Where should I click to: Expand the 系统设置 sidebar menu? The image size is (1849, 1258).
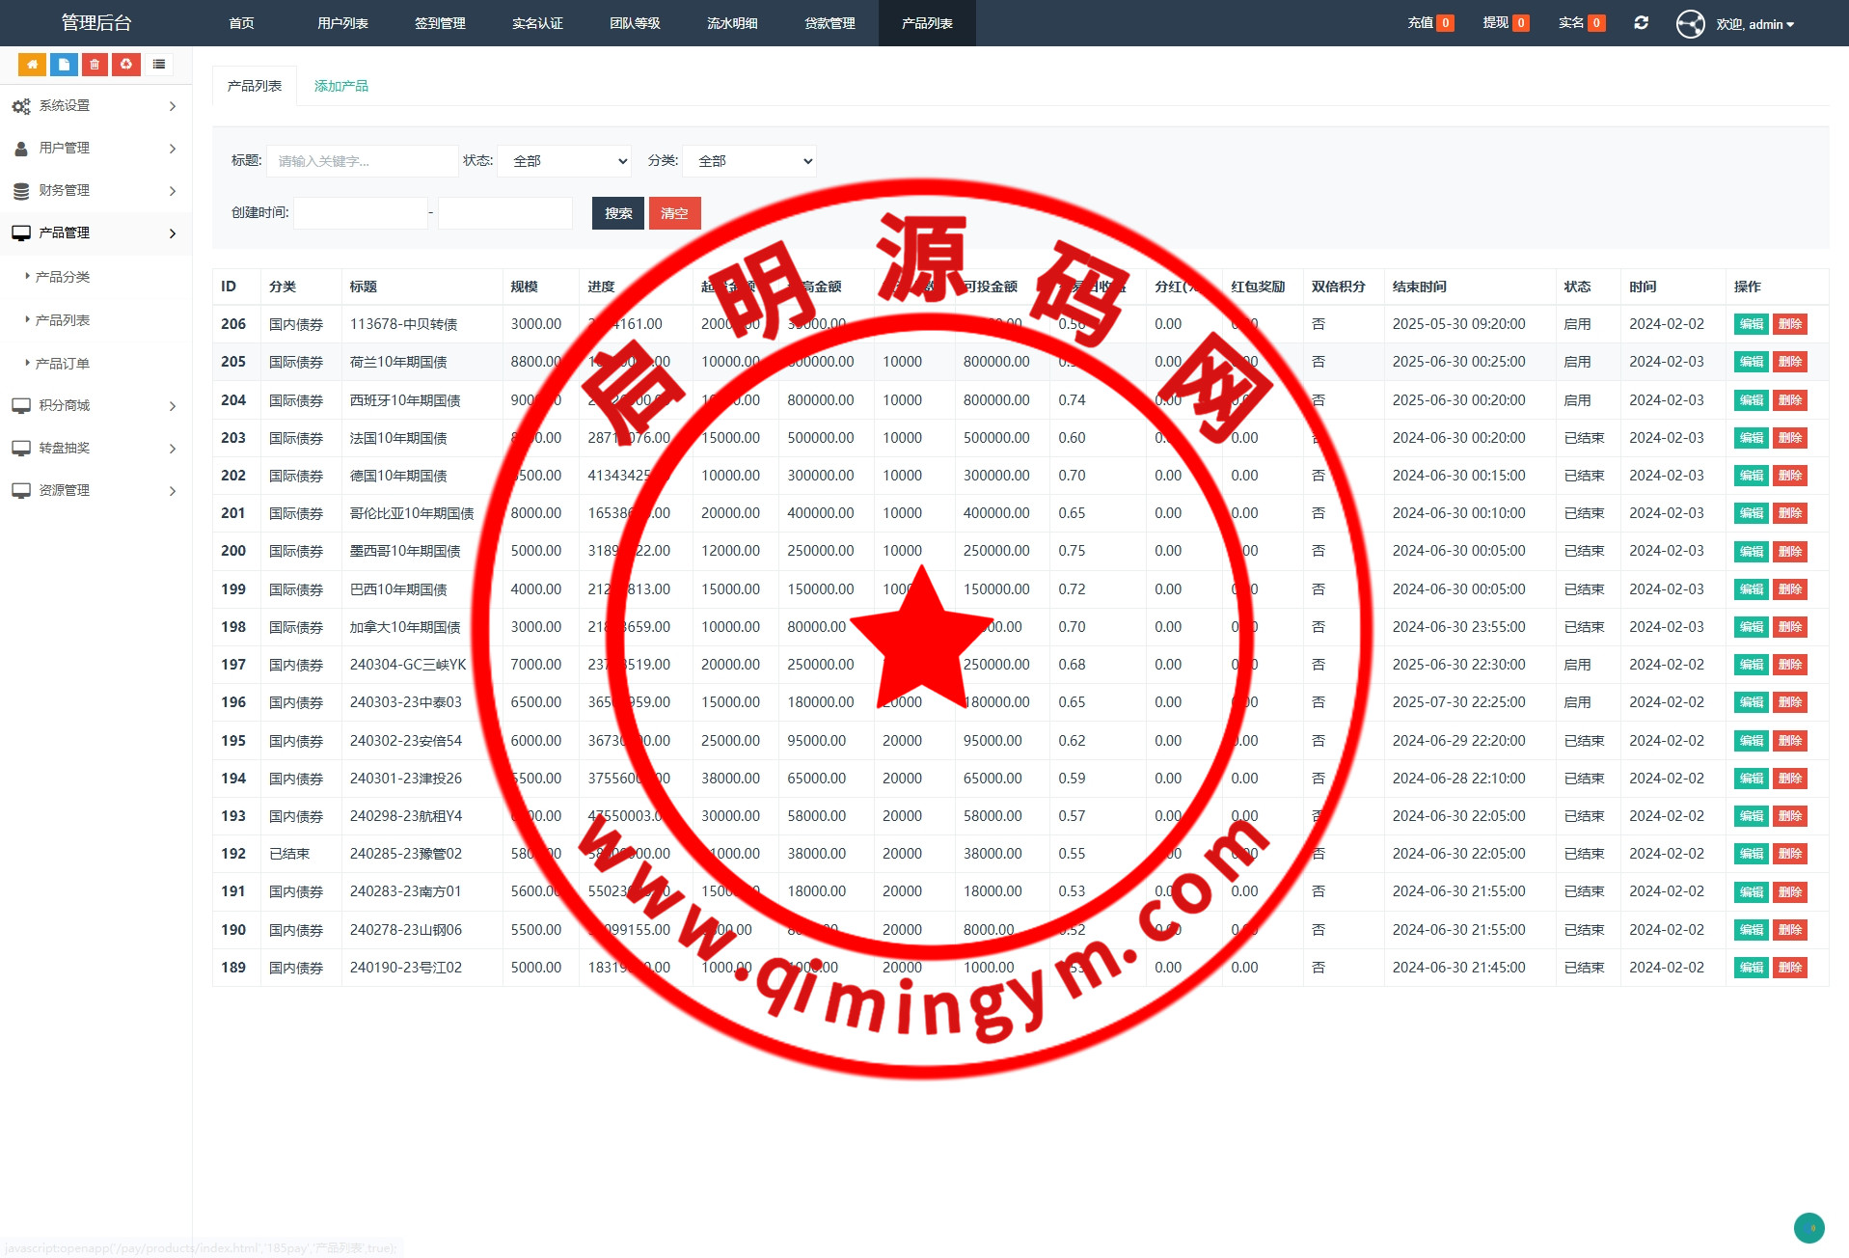pos(95,106)
